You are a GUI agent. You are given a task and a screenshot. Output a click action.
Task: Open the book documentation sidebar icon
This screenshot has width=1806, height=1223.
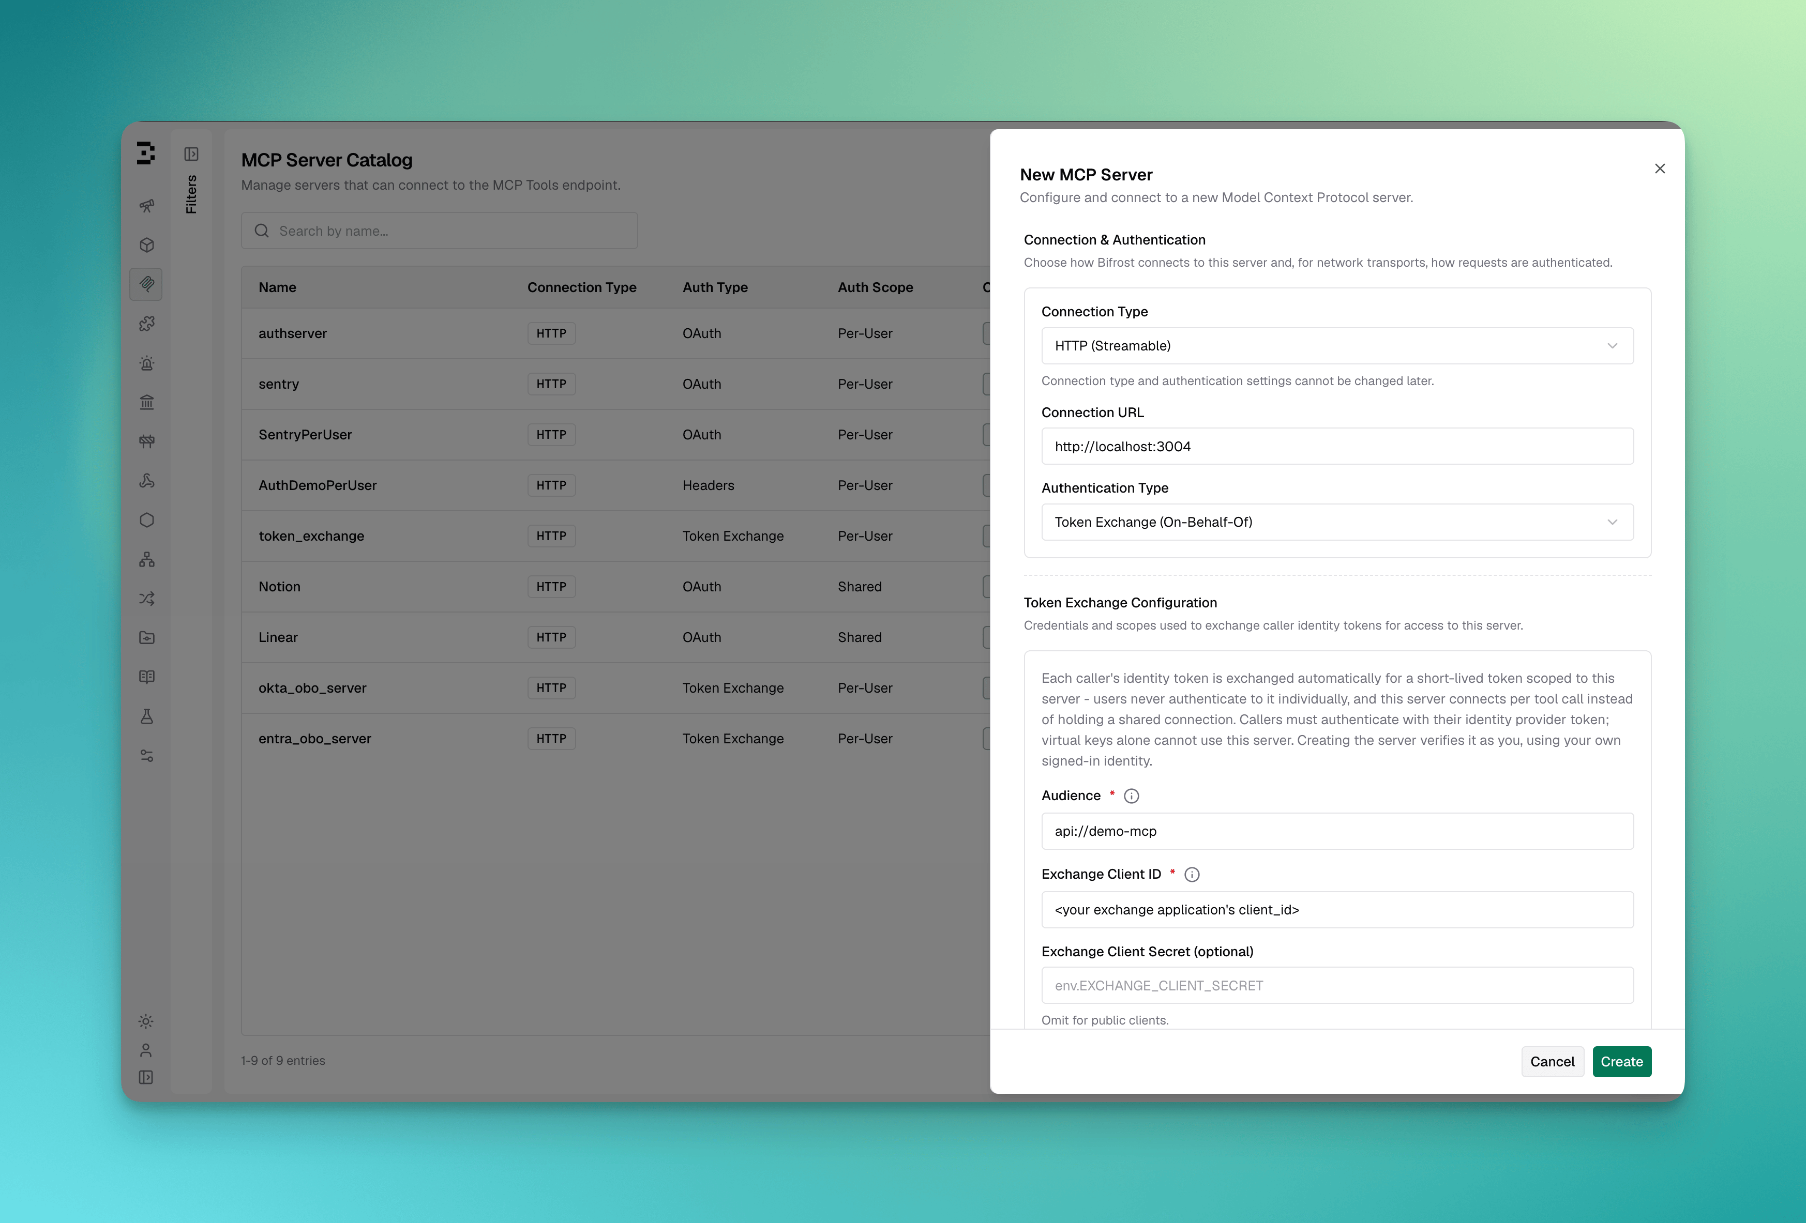147,677
